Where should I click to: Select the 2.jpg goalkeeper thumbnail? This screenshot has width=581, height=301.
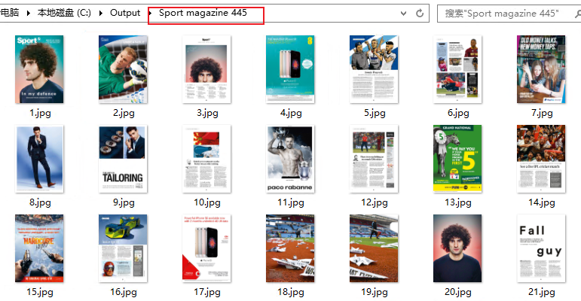coord(123,69)
